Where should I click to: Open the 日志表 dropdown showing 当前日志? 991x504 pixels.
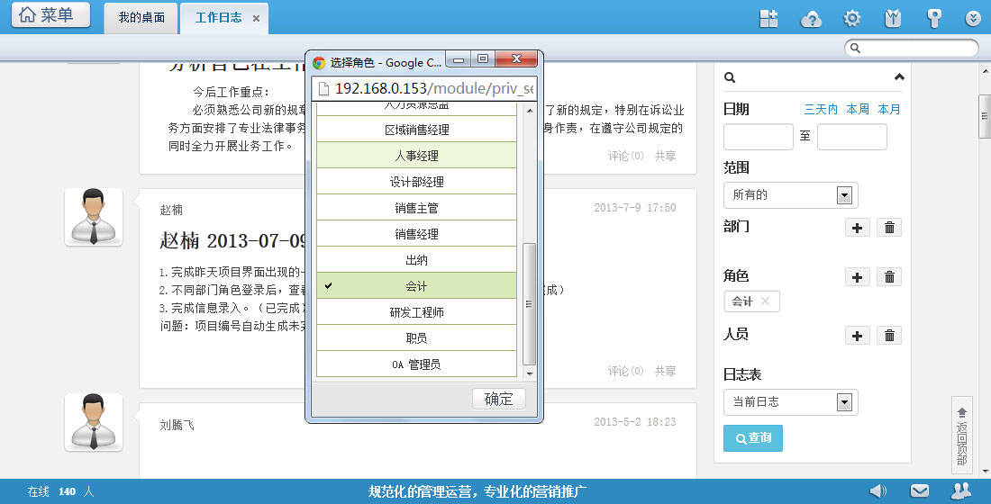pos(843,402)
